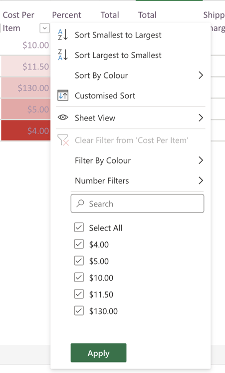Click the Z-A sort descending icon
This screenshot has width=225, height=373.
click(x=63, y=55)
